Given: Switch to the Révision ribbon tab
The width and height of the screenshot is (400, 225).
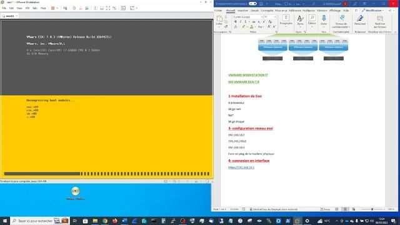Looking at the screenshot, I should 322,11.
